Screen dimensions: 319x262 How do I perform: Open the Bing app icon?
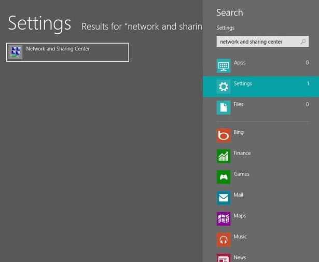pos(224,135)
